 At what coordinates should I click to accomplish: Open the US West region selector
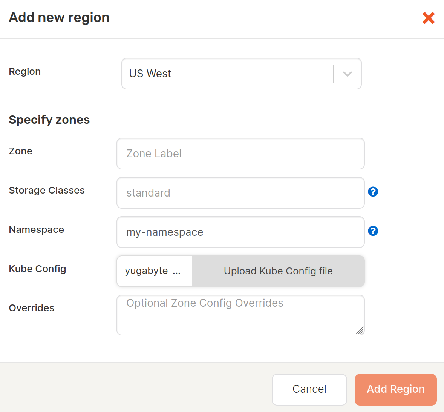[x=242, y=74]
